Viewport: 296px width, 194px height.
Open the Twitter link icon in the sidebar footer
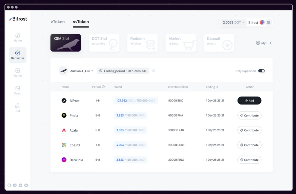click(20, 185)
